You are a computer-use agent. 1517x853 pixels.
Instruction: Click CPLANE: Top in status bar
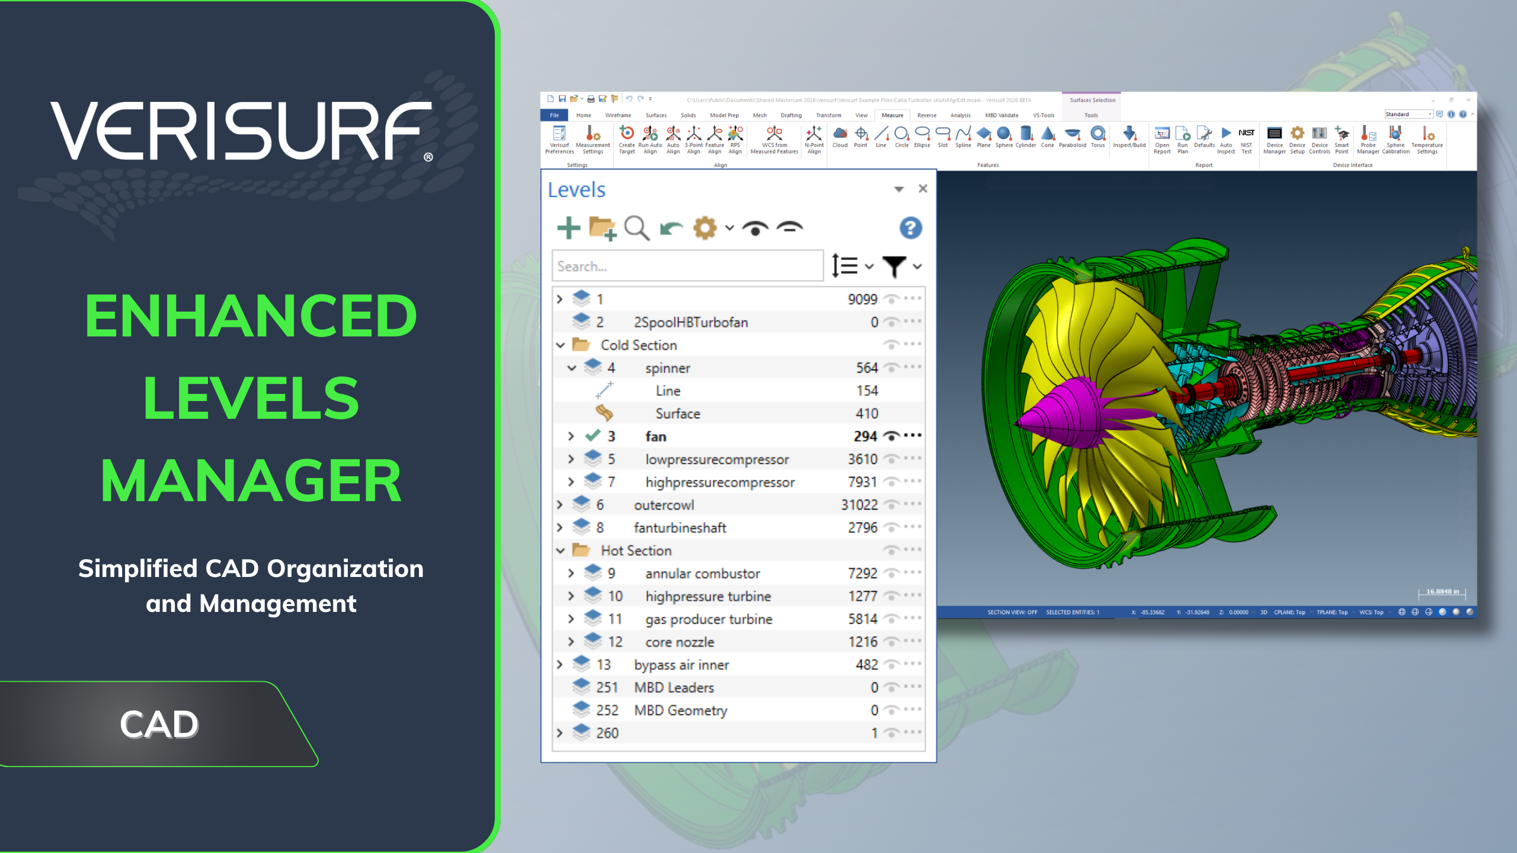[1289, 612]
